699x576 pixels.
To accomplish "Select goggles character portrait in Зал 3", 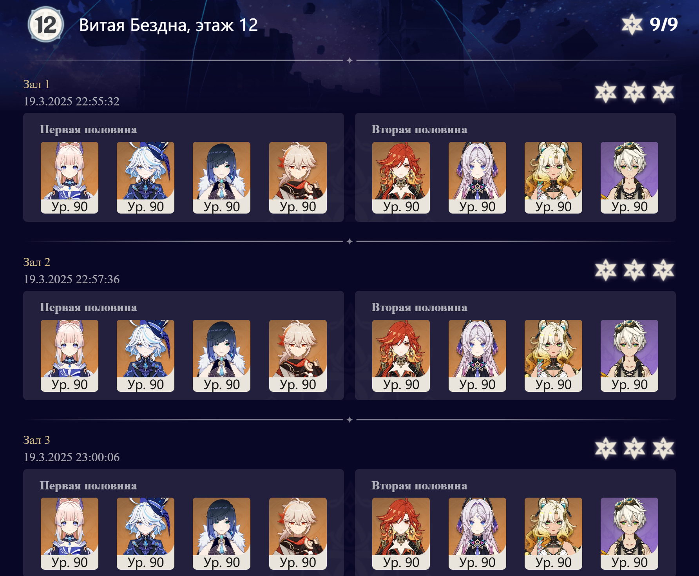I will [629, 533].
